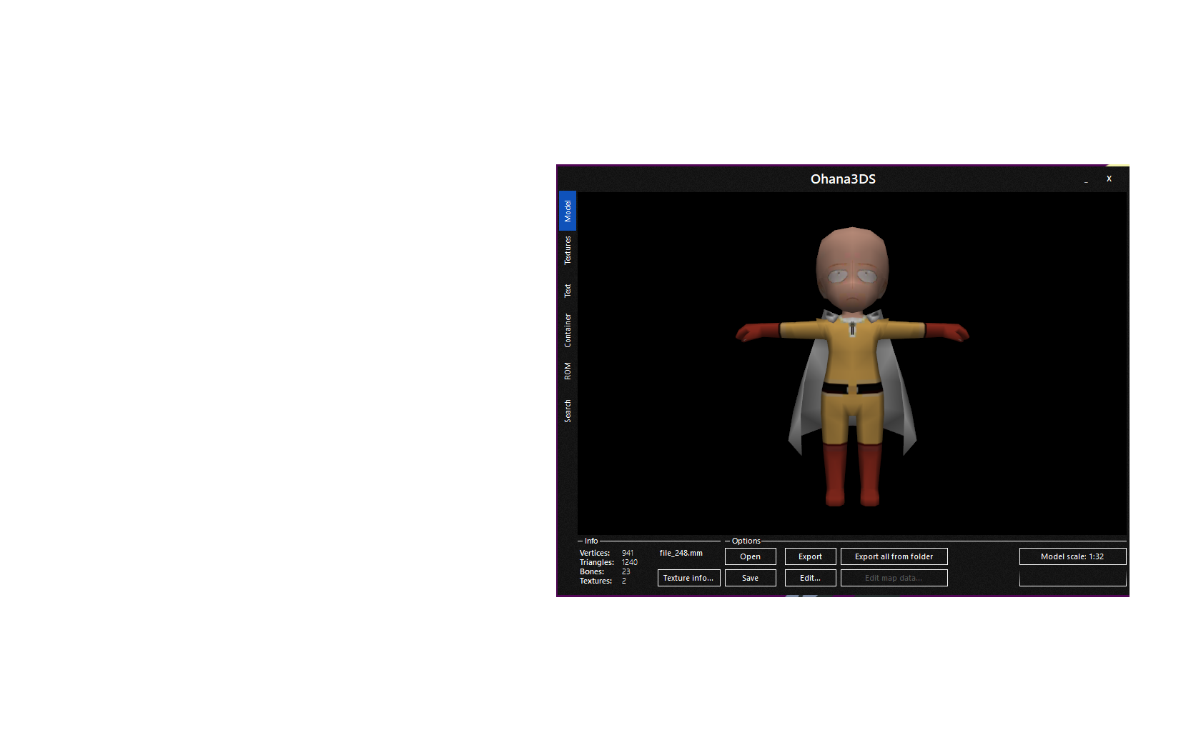1201x750 pixels.
Task: Click the 3D character model in viewport
Action: [852, 366]
